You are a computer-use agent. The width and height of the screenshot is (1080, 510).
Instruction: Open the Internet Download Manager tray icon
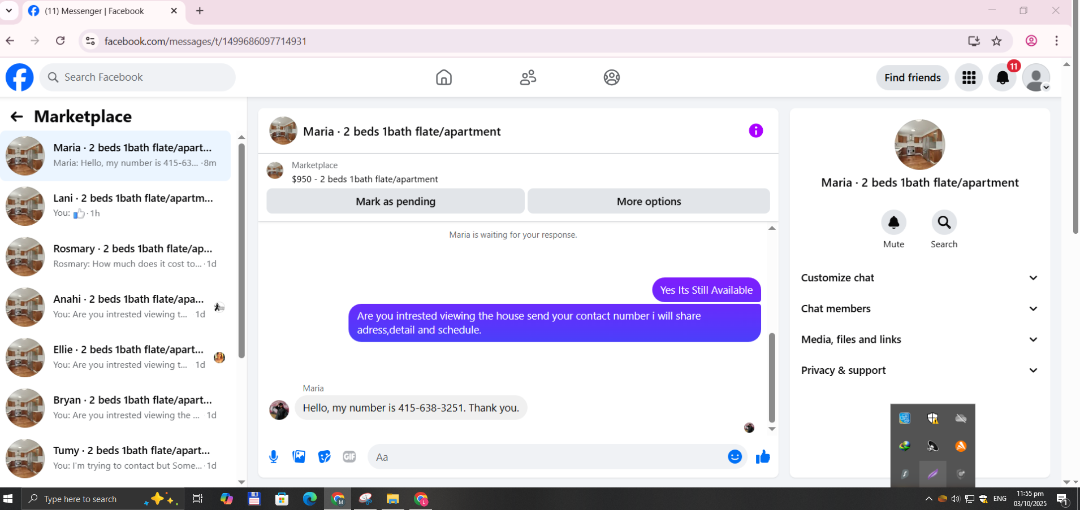905,446
